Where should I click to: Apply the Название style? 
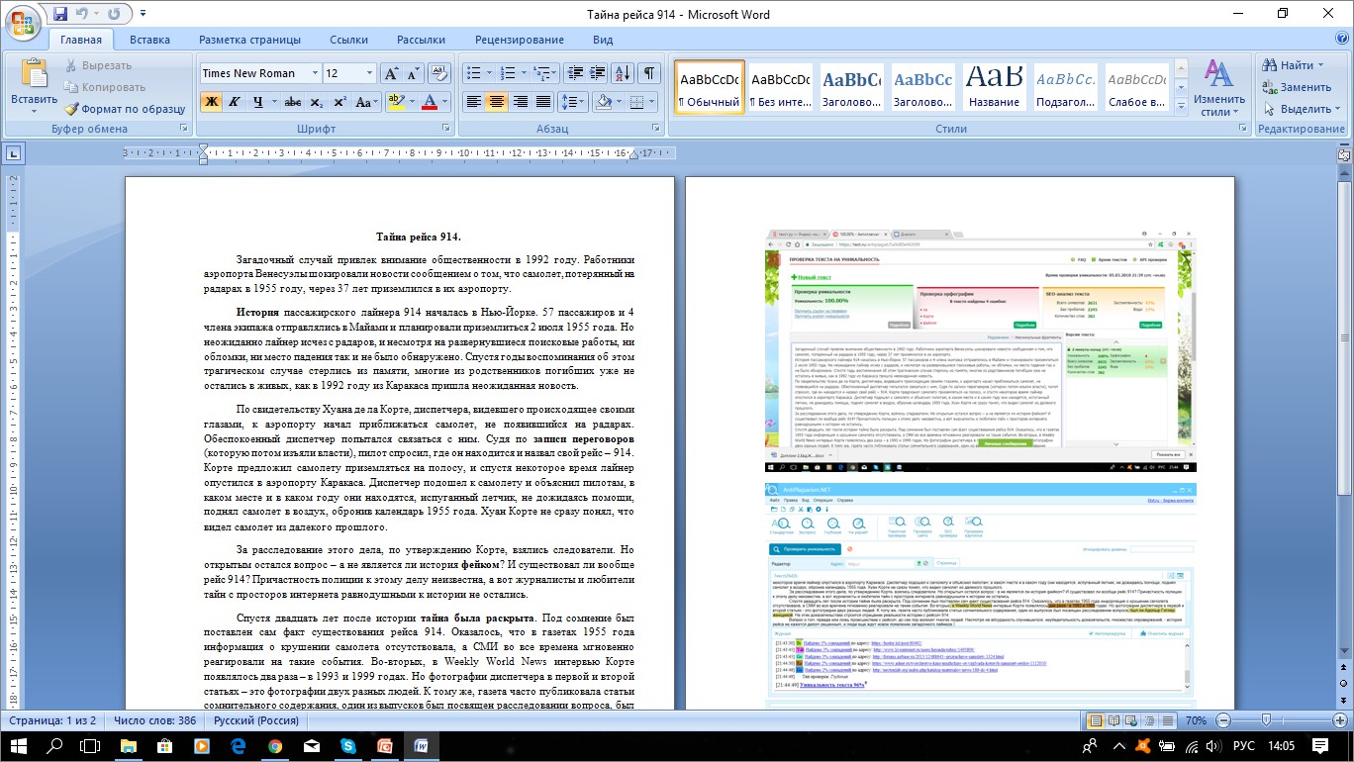[995, 87]
